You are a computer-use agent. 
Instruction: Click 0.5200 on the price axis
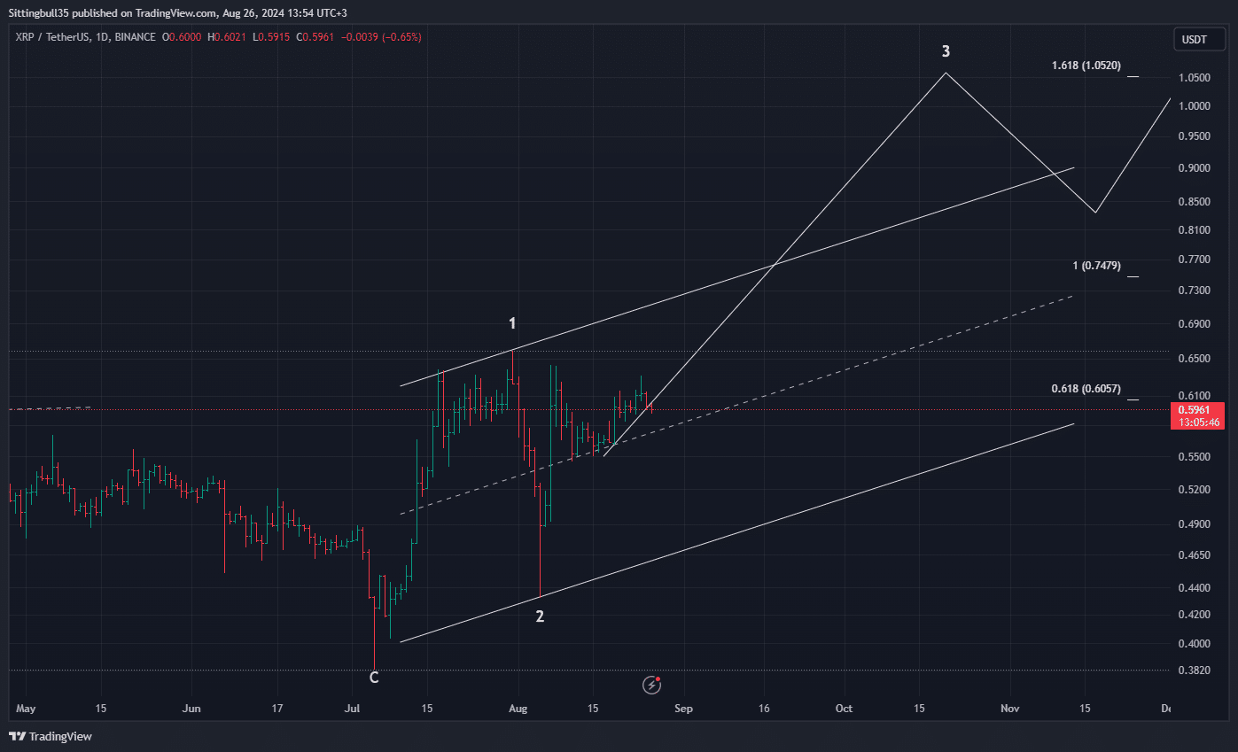(x=1195, y=490)
